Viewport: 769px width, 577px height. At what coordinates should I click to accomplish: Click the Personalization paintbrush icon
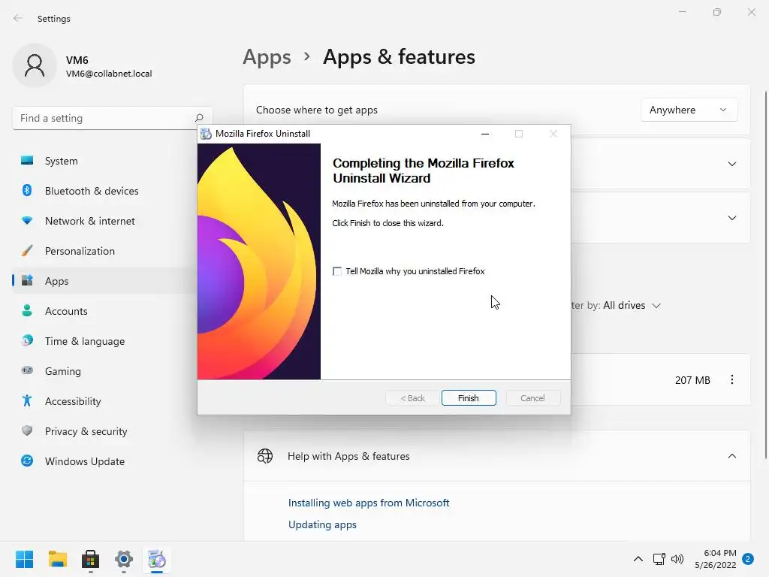pyautogui.click(x=27, y=251)
